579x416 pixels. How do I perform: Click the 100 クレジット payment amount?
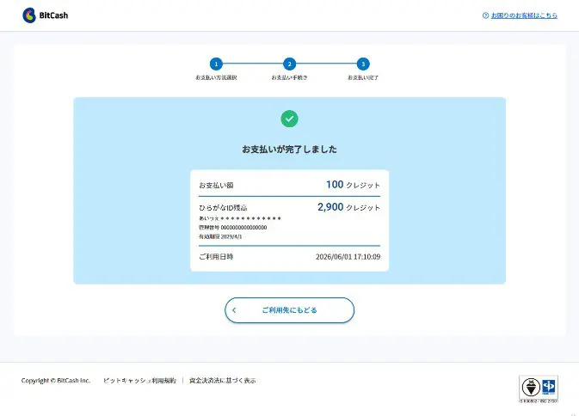(x=353, y=185)
